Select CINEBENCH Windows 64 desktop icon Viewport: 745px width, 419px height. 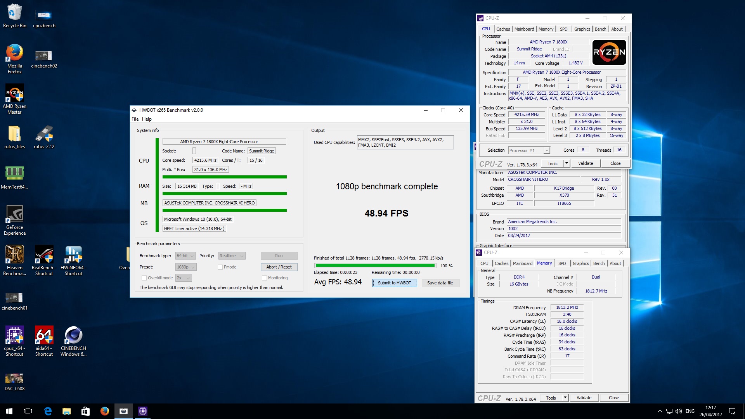click(x=73, y=341)
